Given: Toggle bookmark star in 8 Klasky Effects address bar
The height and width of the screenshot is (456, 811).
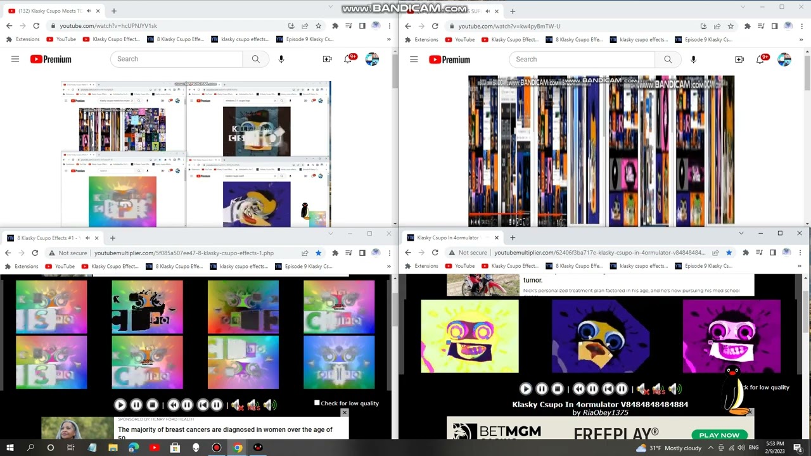Looking at the screenshot, I should (x=318, y=253).
